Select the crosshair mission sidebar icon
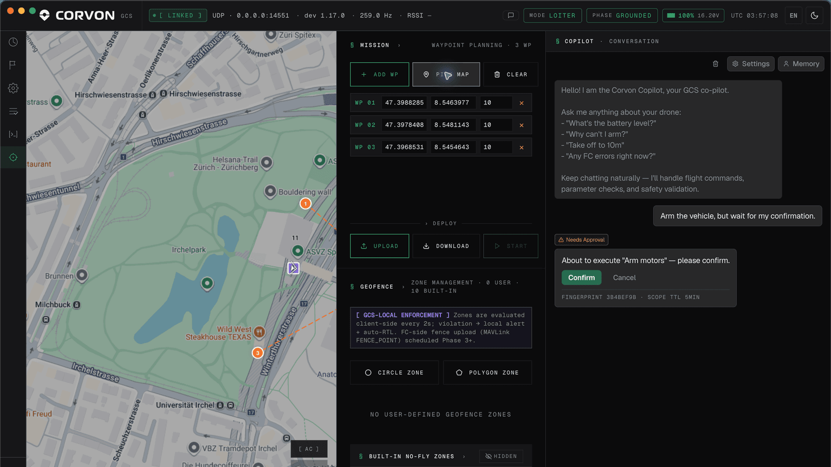Screen dimensions: 831x467 click(x=13, y=157)
